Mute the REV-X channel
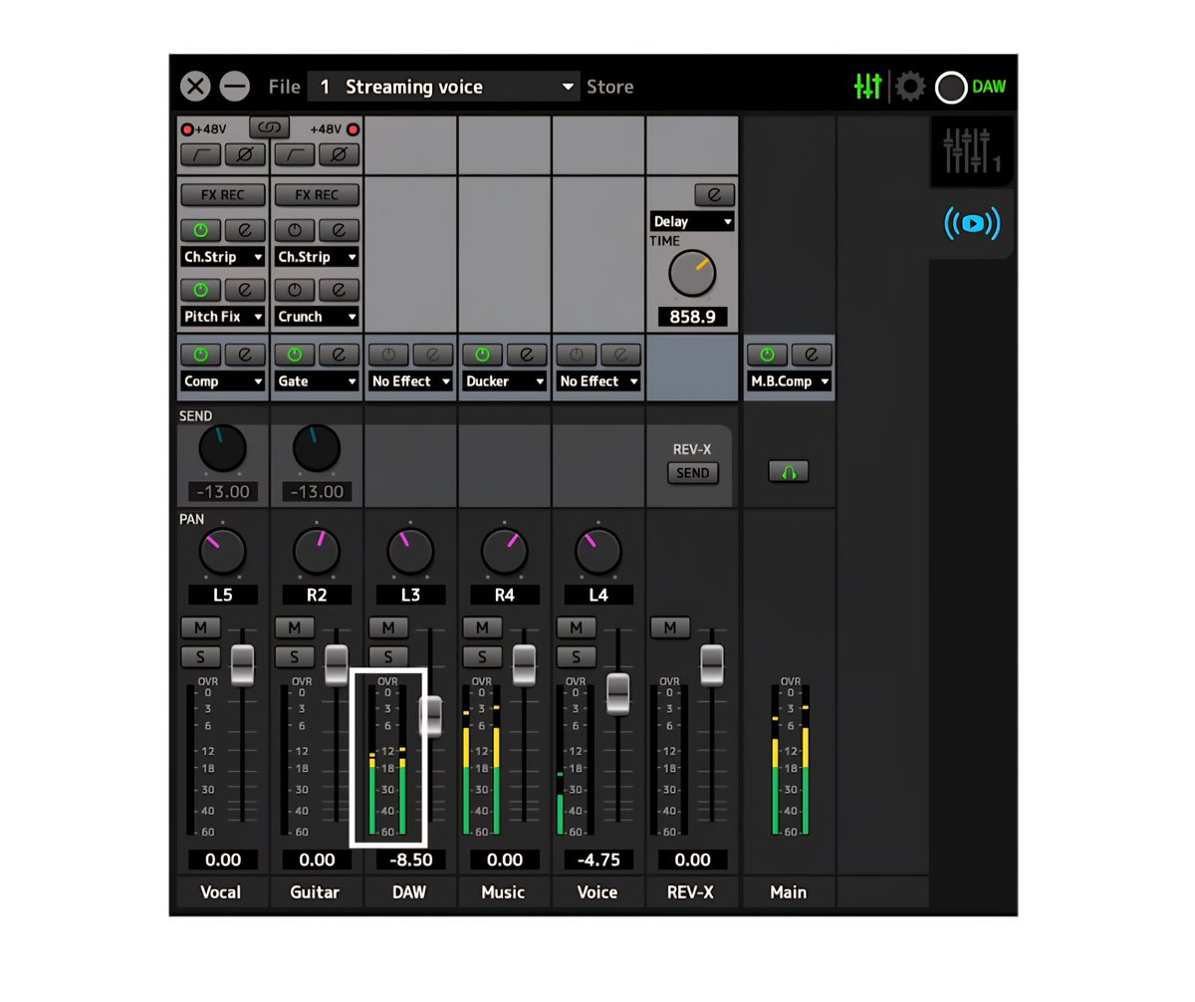Screen dimensions: 1195x1002 (670, 627)
